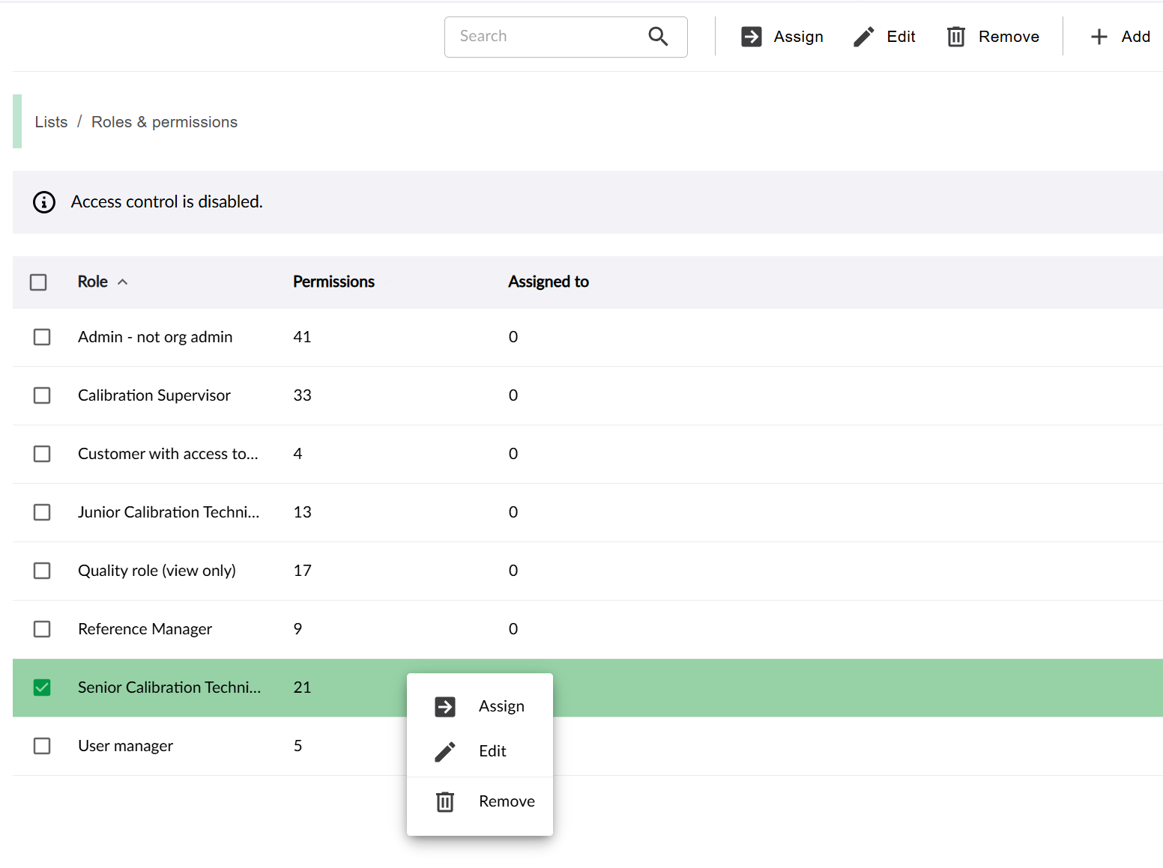Click the plus Add icon
Viewport: 1163px width, 868px height.
click(1099, 37)
